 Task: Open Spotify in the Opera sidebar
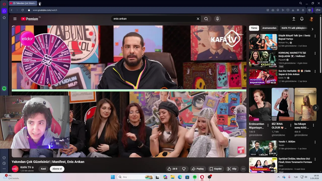tap(4, 88)
